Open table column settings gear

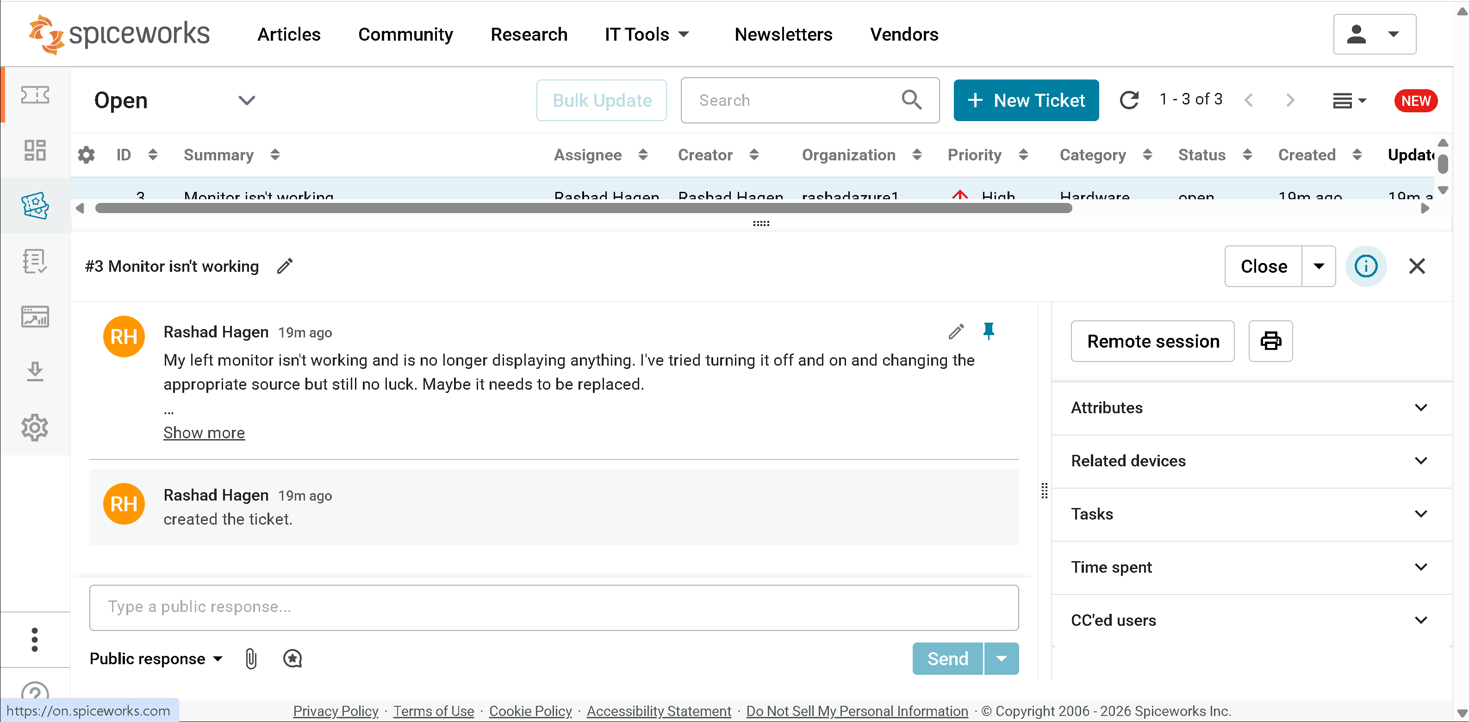pyautogui.click(x=86, y=155)
